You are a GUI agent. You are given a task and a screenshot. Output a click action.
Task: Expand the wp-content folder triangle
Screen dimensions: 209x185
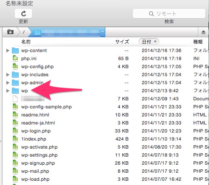click(x=8, y=50)
